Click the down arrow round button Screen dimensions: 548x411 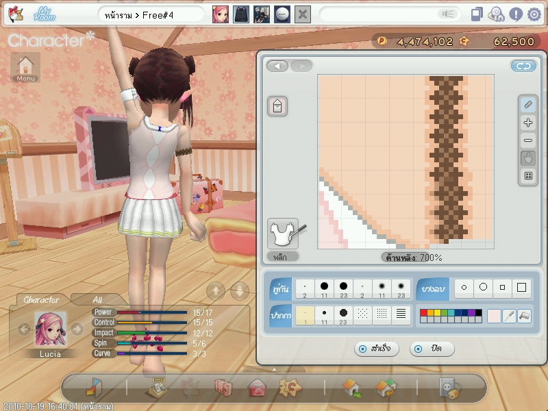[x=240, y=290]
